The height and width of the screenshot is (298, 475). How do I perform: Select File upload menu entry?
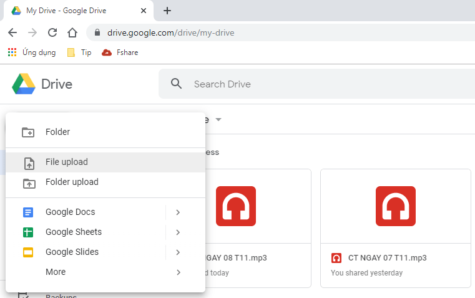(x=105, y=162)
